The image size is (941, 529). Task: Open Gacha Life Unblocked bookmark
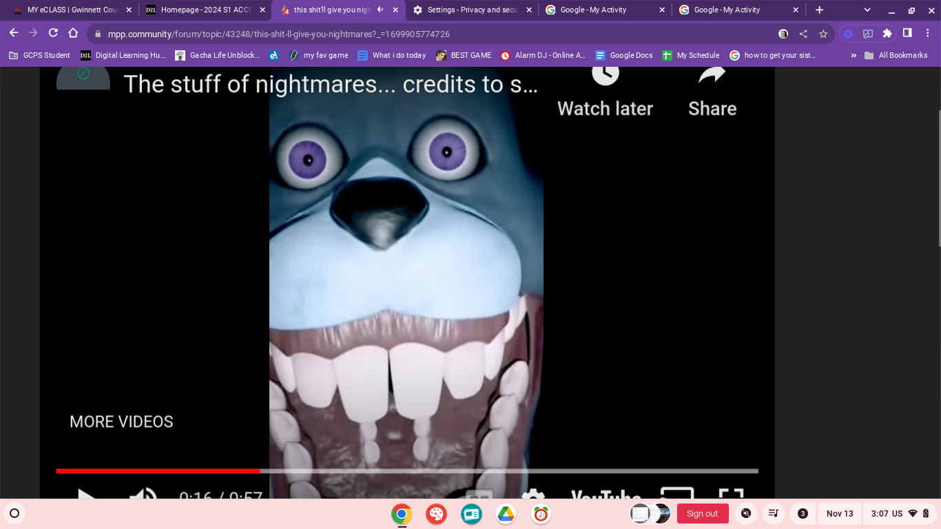point(217,55)
